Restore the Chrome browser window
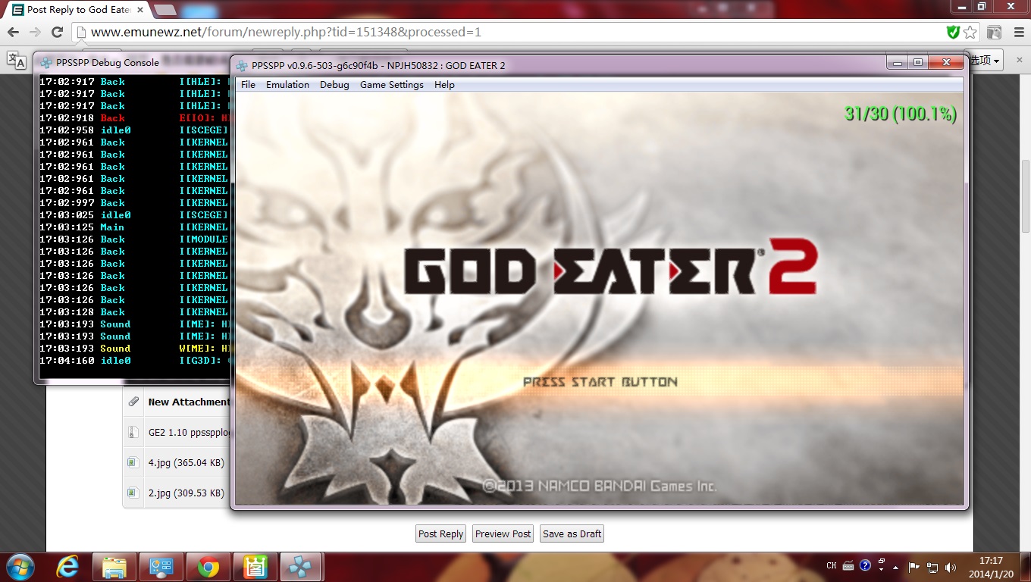The image size is (1031, 582). coord(981,6)
